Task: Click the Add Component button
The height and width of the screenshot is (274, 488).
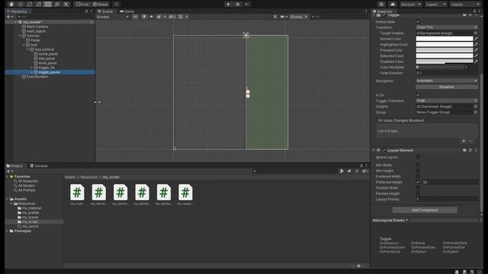Action: pyautogui.click(x=425, y=210)
